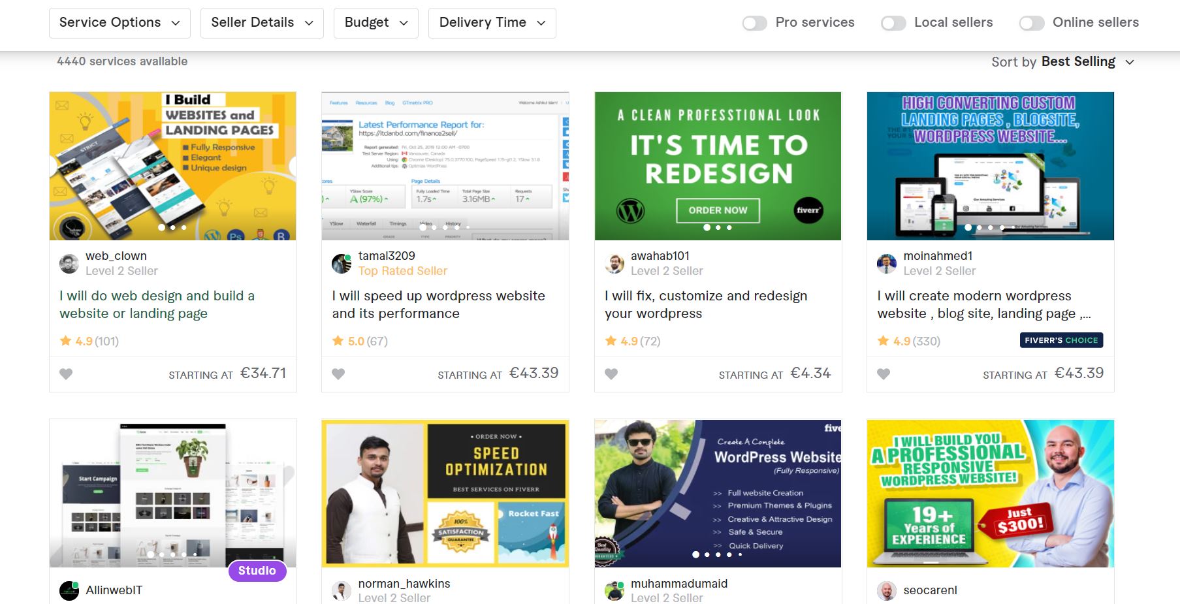Click the Fiverr's Choice badge
The height and width of the screenshot is (604, 1180).
1061,340
